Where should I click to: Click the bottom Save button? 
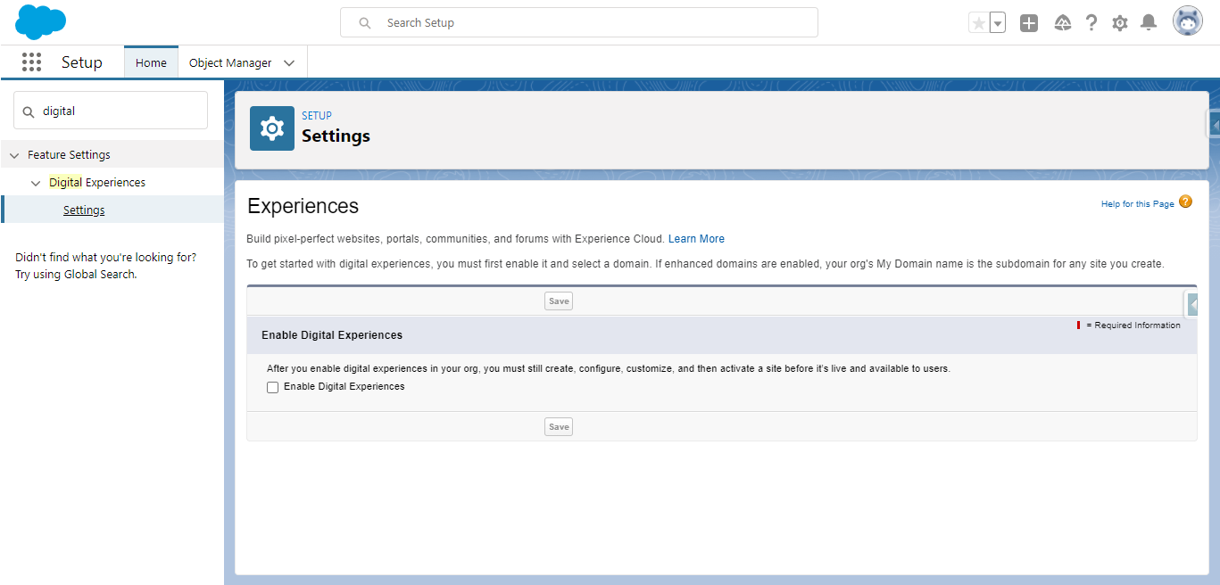(x=559, y=427)
